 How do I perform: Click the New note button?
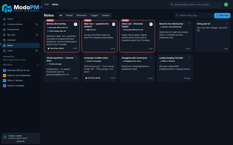(222, 15)
